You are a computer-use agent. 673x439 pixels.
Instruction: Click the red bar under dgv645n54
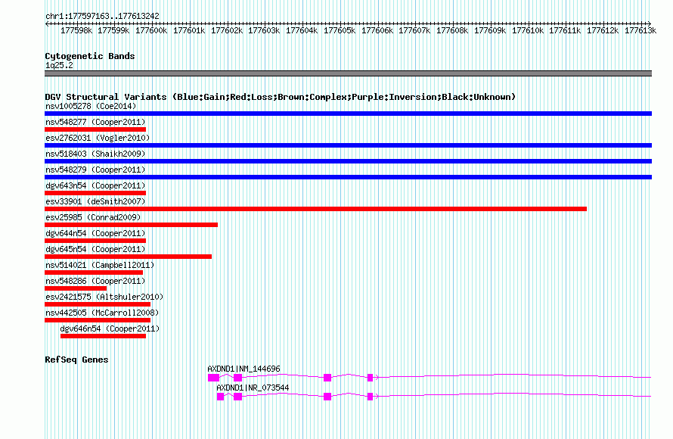[128, 257]
